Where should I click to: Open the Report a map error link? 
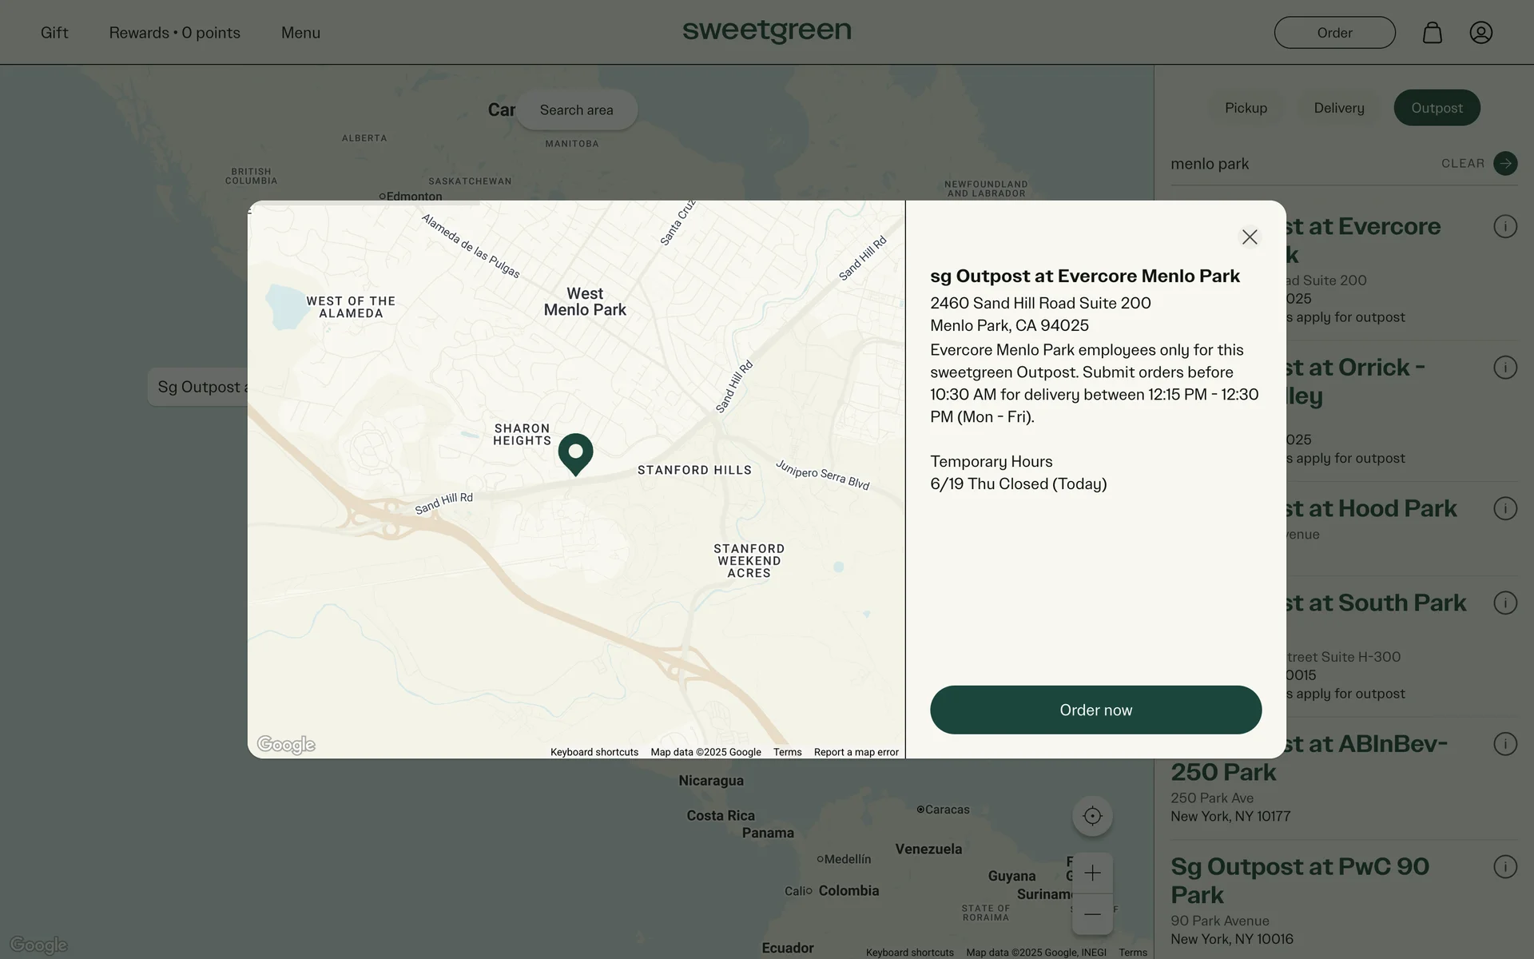pos(856,752)
